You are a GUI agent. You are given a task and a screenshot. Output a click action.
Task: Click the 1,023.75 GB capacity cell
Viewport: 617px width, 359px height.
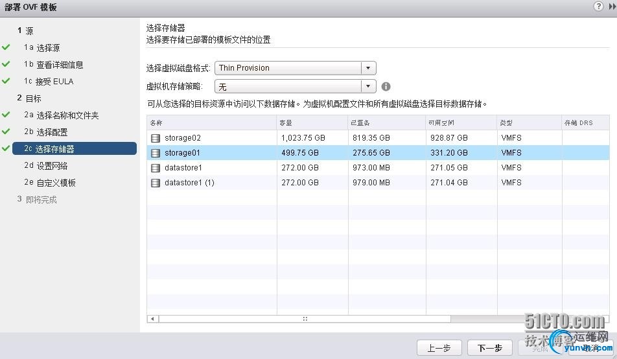click(303, 138)
